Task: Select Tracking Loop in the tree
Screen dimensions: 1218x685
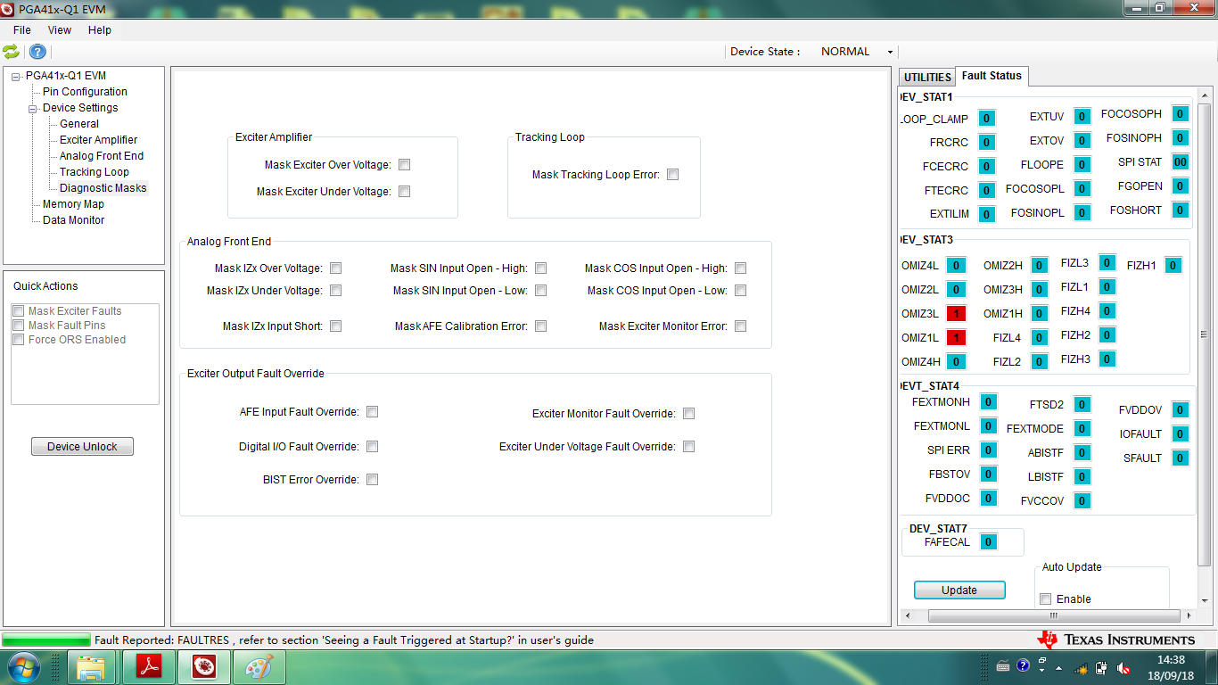Action: point(95,172)
